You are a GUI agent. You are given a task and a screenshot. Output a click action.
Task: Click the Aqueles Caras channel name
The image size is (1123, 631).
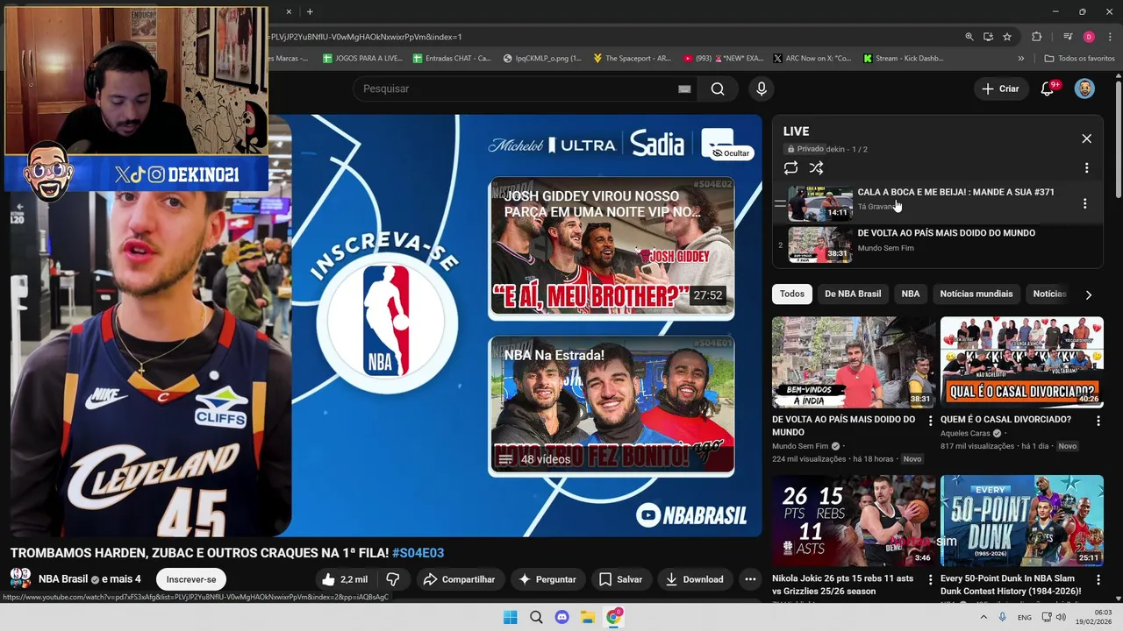coord(965,433)
